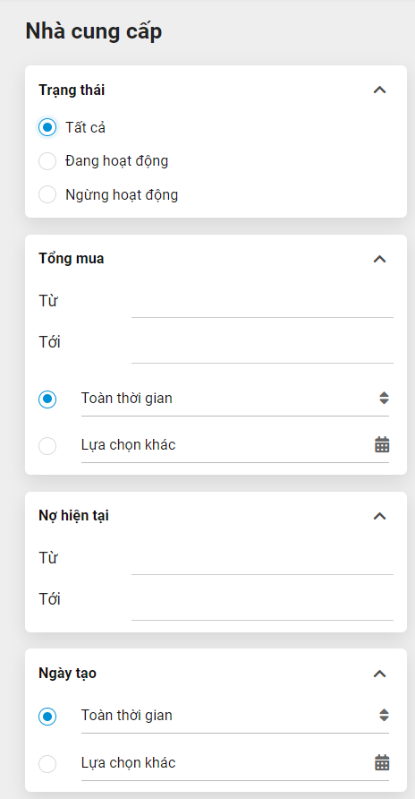
Task: Select Ngừng hoạt động status option
Action: pos(47,194)
